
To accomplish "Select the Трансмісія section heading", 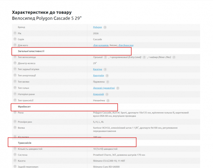I will pyautogui.click(x=25, y=143).
